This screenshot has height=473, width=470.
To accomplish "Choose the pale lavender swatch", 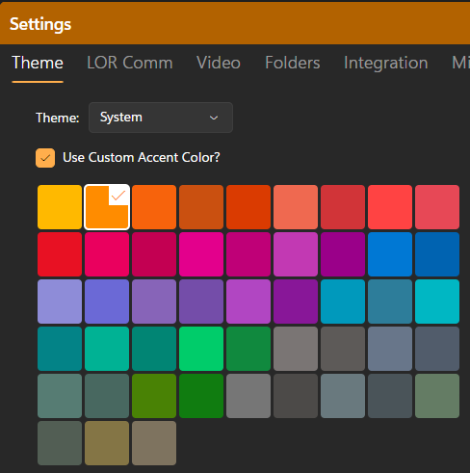I will (60, 302).
